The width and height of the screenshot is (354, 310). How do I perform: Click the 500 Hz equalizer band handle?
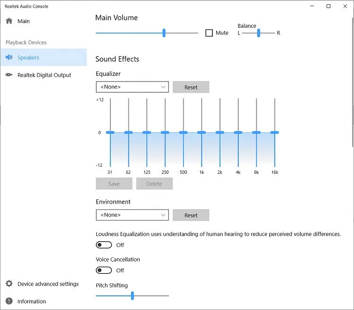pos(183,132)
